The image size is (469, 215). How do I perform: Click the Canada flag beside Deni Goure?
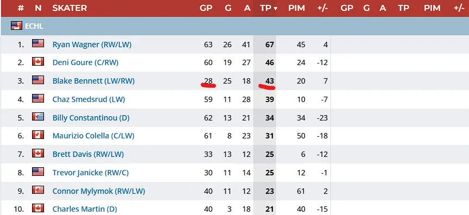click(38, 61)
